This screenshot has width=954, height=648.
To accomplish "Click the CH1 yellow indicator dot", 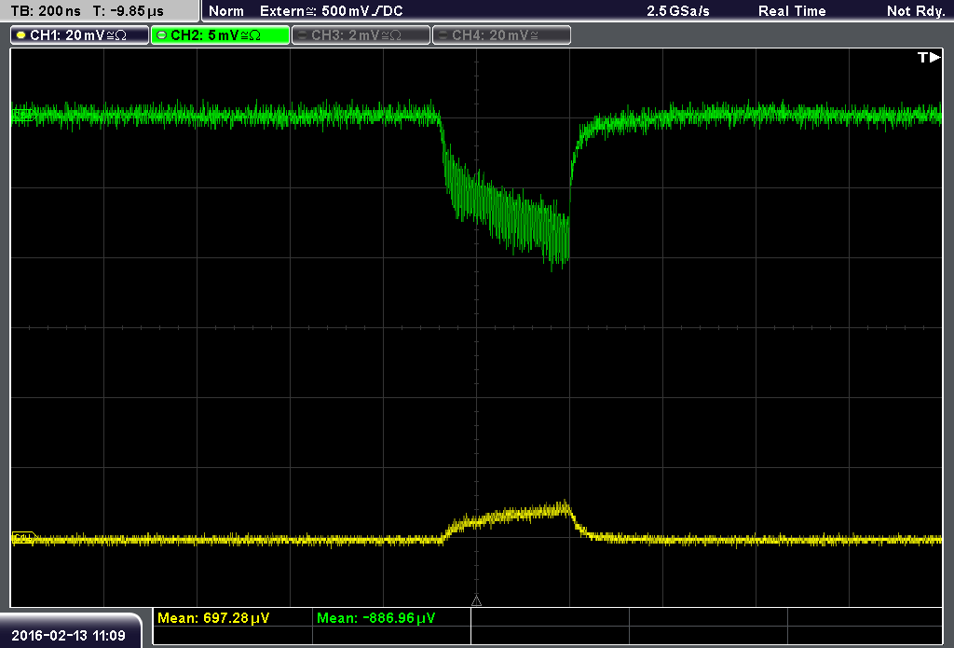I will (21, 35).
